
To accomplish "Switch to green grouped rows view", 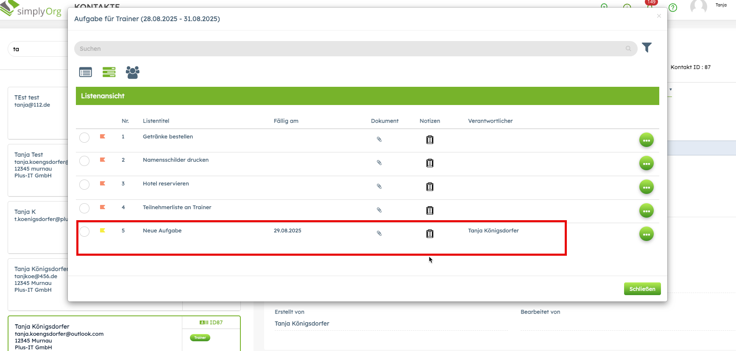I will tap(109, 72).
